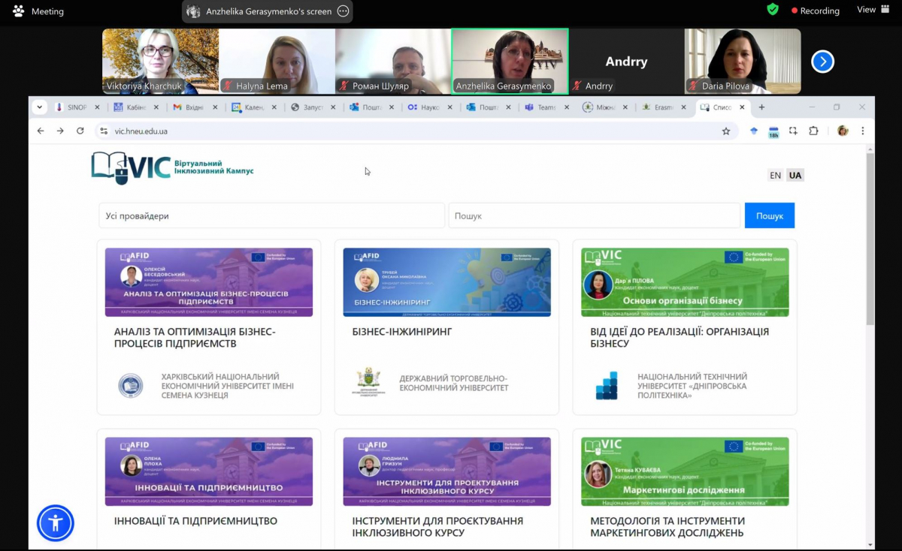Click the green encryption shield icon
The height and width of the screenshot is (551, 902).
pos(773,10)
